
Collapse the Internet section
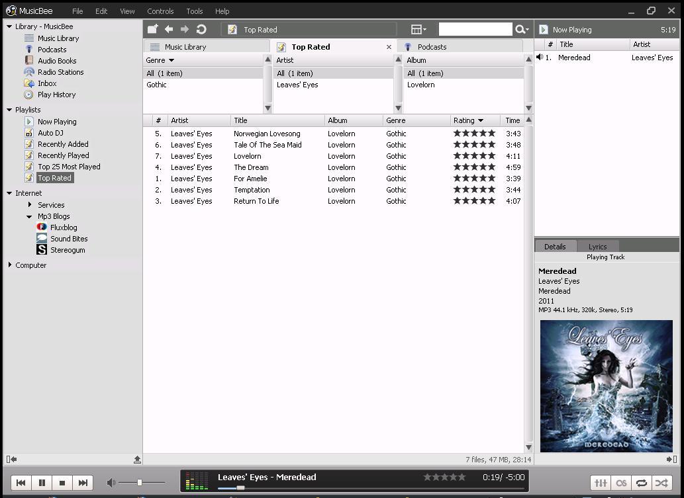[9, 193]
